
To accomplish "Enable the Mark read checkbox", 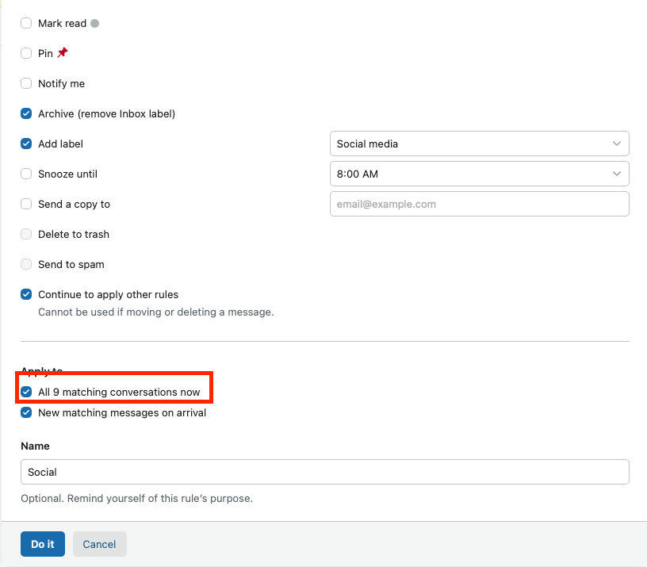I will 25,23.
